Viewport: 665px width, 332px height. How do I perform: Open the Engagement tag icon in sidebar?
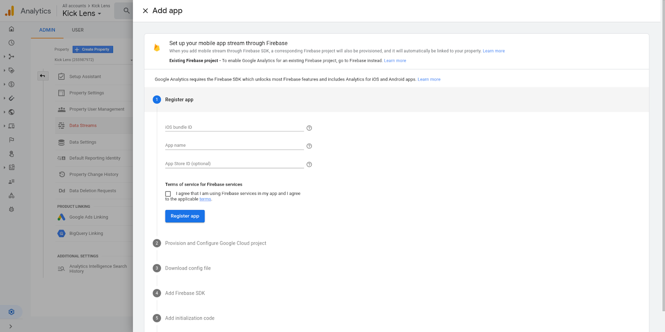tap(12, 70)
